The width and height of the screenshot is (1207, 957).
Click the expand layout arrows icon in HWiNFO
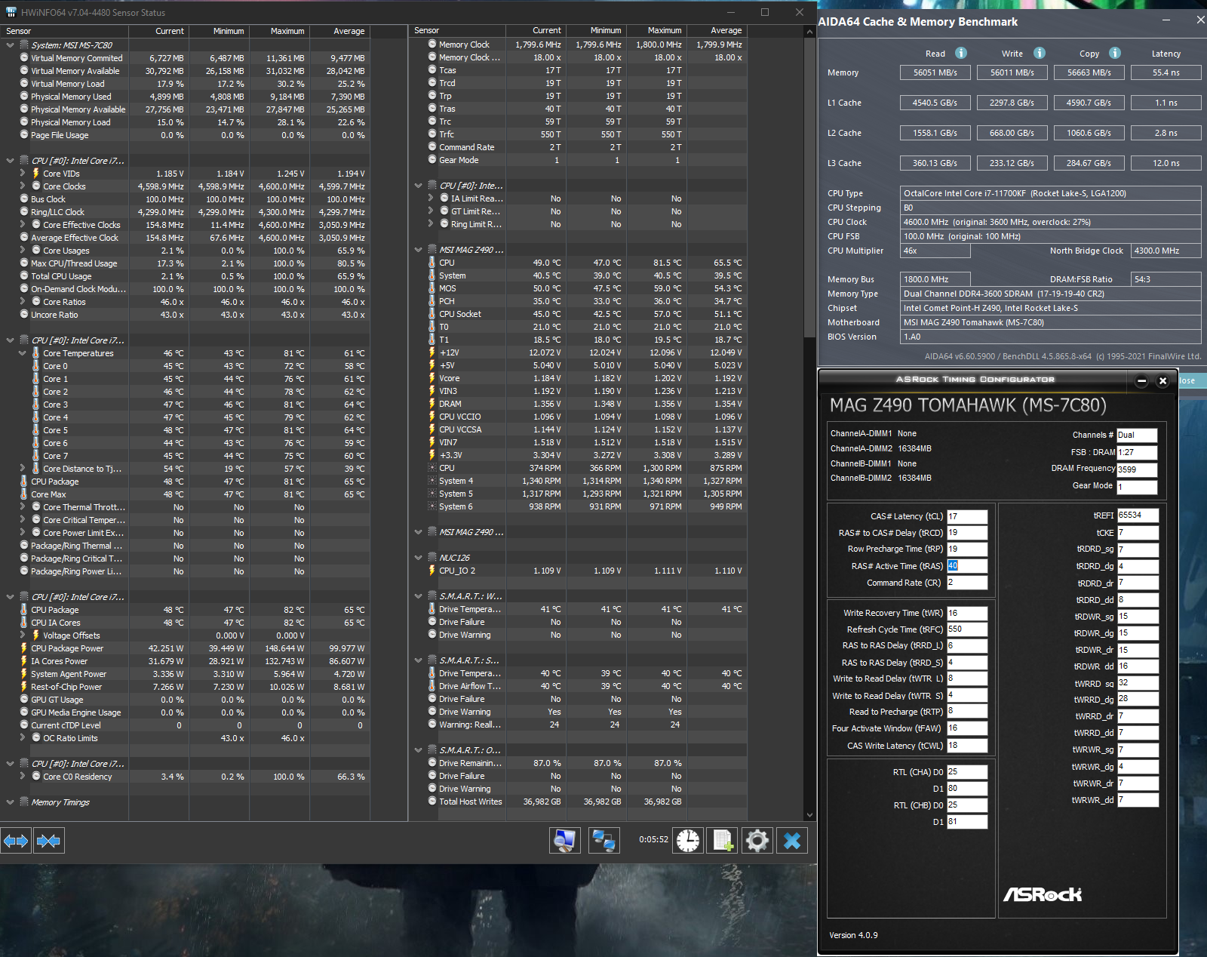(16, 841)
